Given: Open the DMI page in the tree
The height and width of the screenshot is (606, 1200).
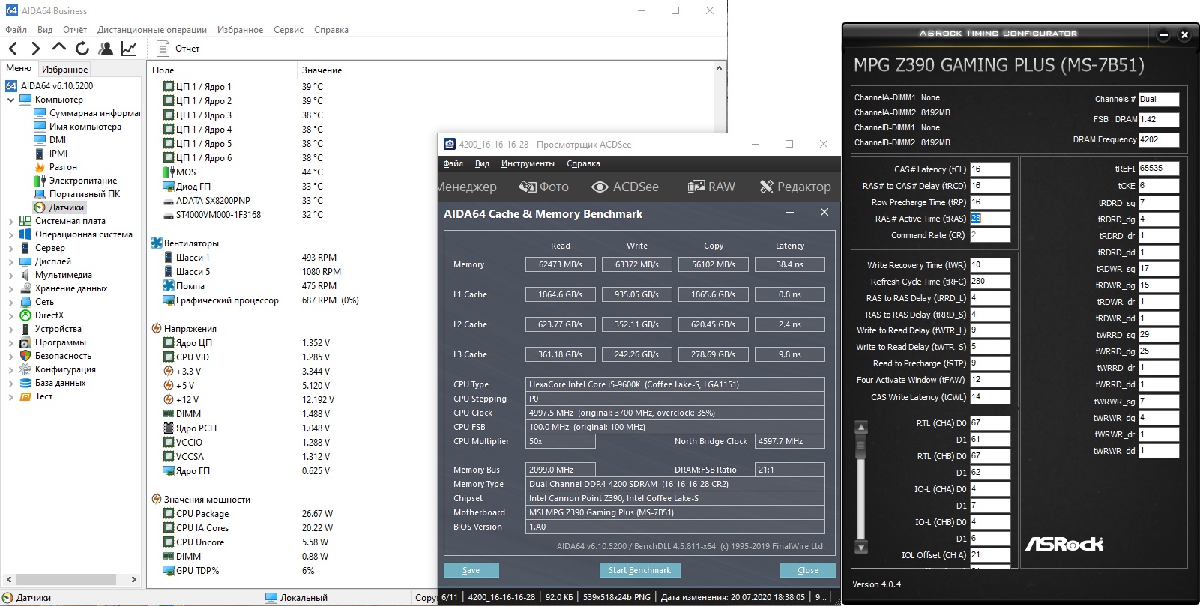Looking at the screenshot, I should point(58,140).
